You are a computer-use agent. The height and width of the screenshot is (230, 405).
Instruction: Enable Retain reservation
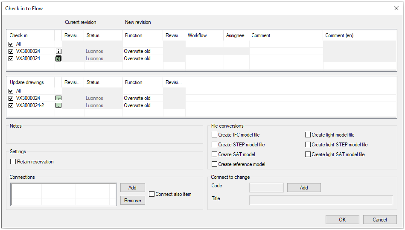pyautogui.click(x=14, y=162)
